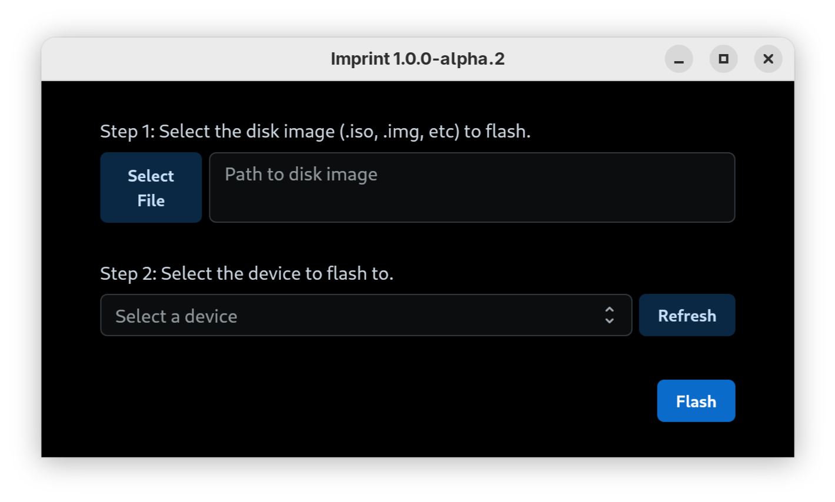Close the Imprint window
The height and width of the screenshot is (502, 835).
(768, 59)
